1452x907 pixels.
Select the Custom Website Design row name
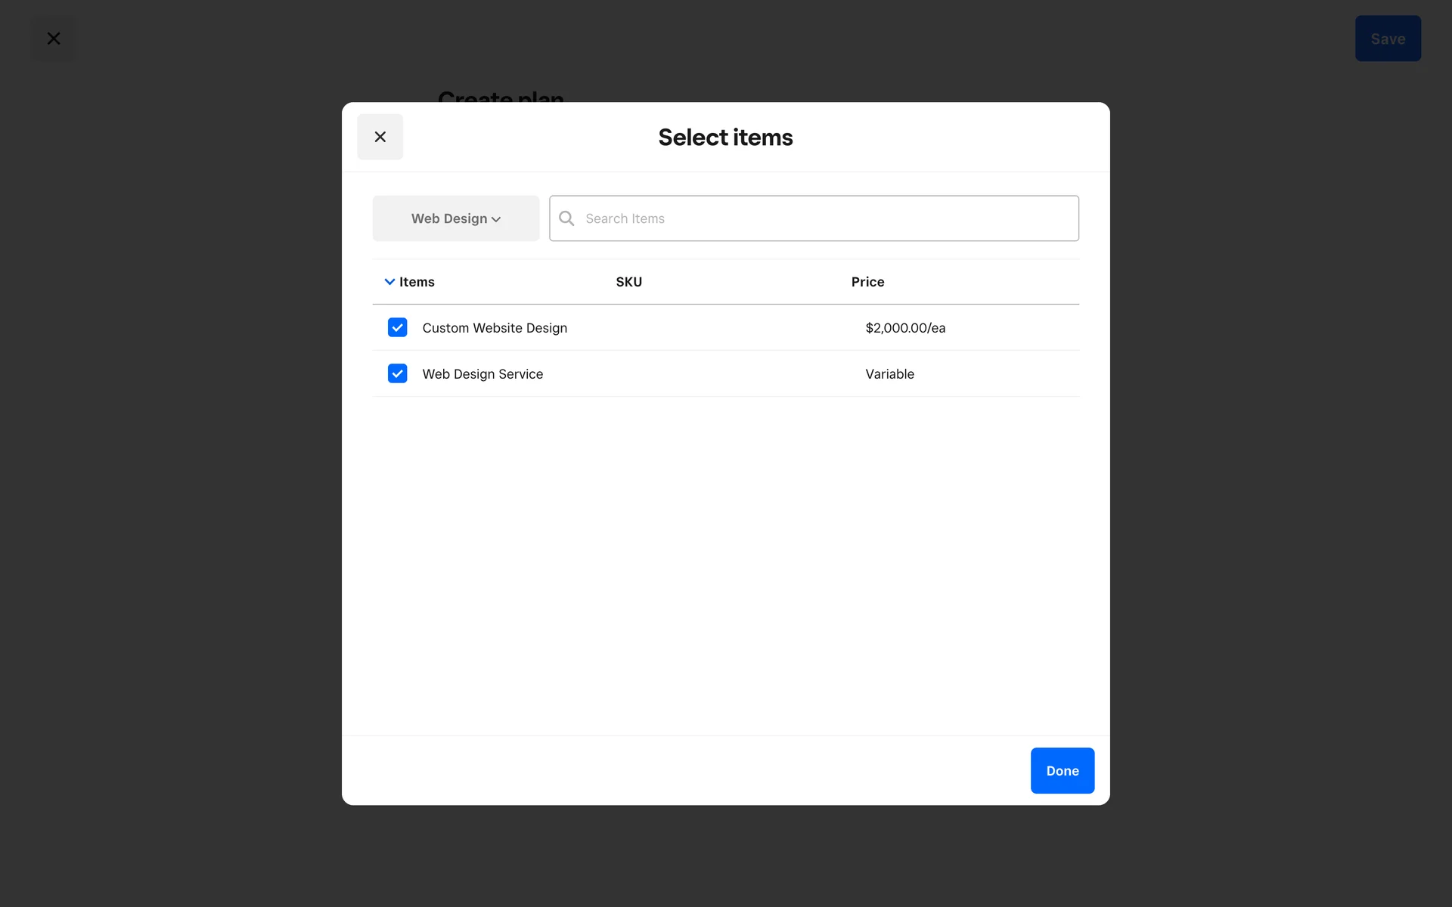(495, 328)
